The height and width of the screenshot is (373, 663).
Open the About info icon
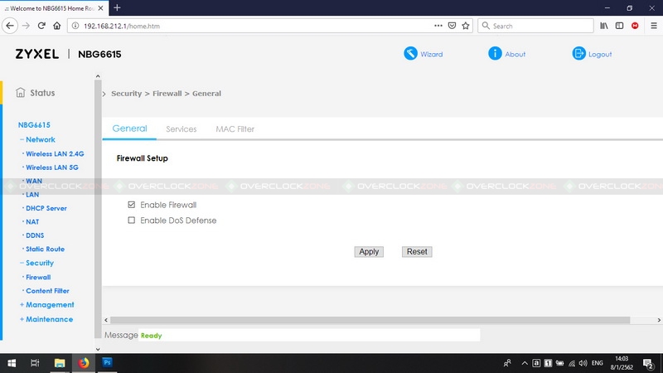495,53
